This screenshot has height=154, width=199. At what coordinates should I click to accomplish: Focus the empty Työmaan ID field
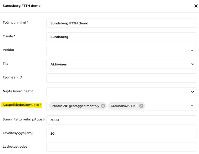[x=121, y=78]
